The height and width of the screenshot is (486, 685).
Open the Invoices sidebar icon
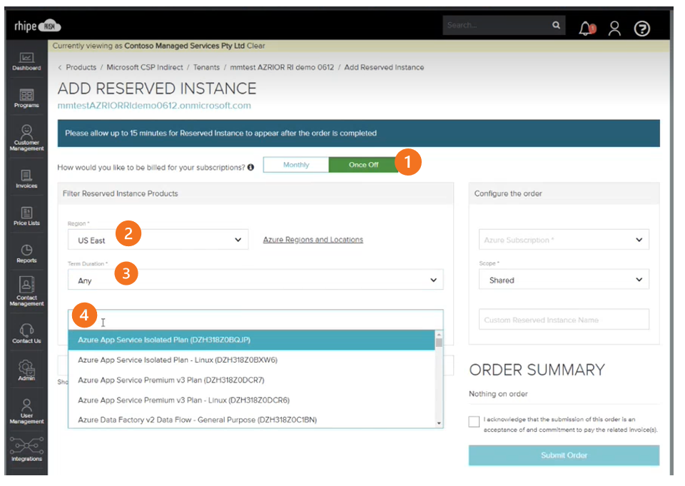(x=26, y=178)
